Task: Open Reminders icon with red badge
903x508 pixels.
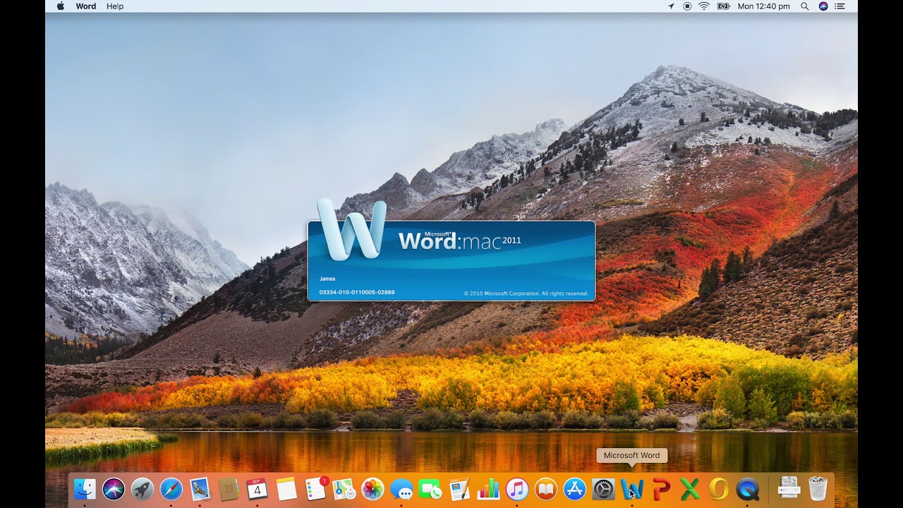Action: tap(315, 488)
